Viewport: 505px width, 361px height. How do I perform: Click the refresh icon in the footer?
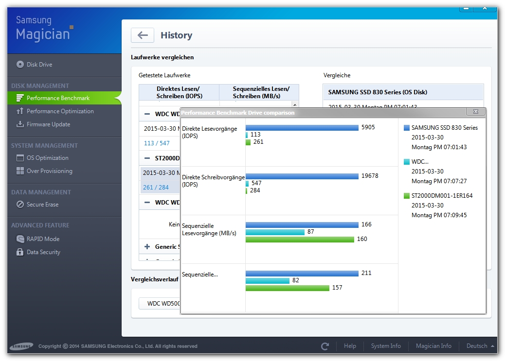pos(325,346)
